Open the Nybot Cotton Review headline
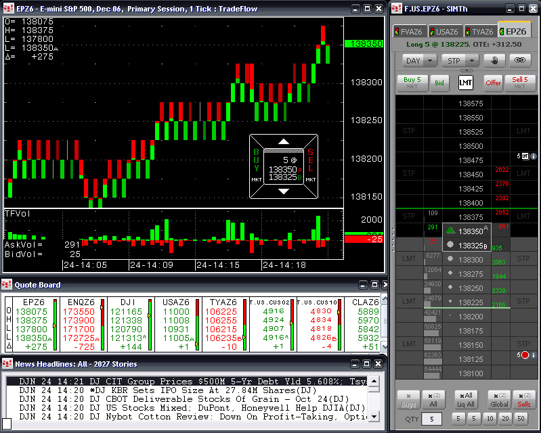541x433 pixels. [x=187, y=417]
